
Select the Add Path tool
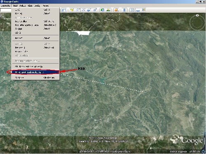click(83, 10)
